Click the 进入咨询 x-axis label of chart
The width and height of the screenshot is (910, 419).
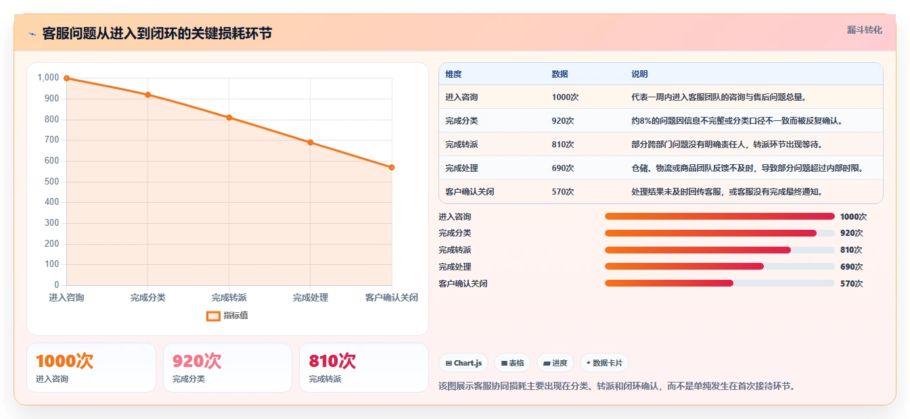click(x=66, y=297)
